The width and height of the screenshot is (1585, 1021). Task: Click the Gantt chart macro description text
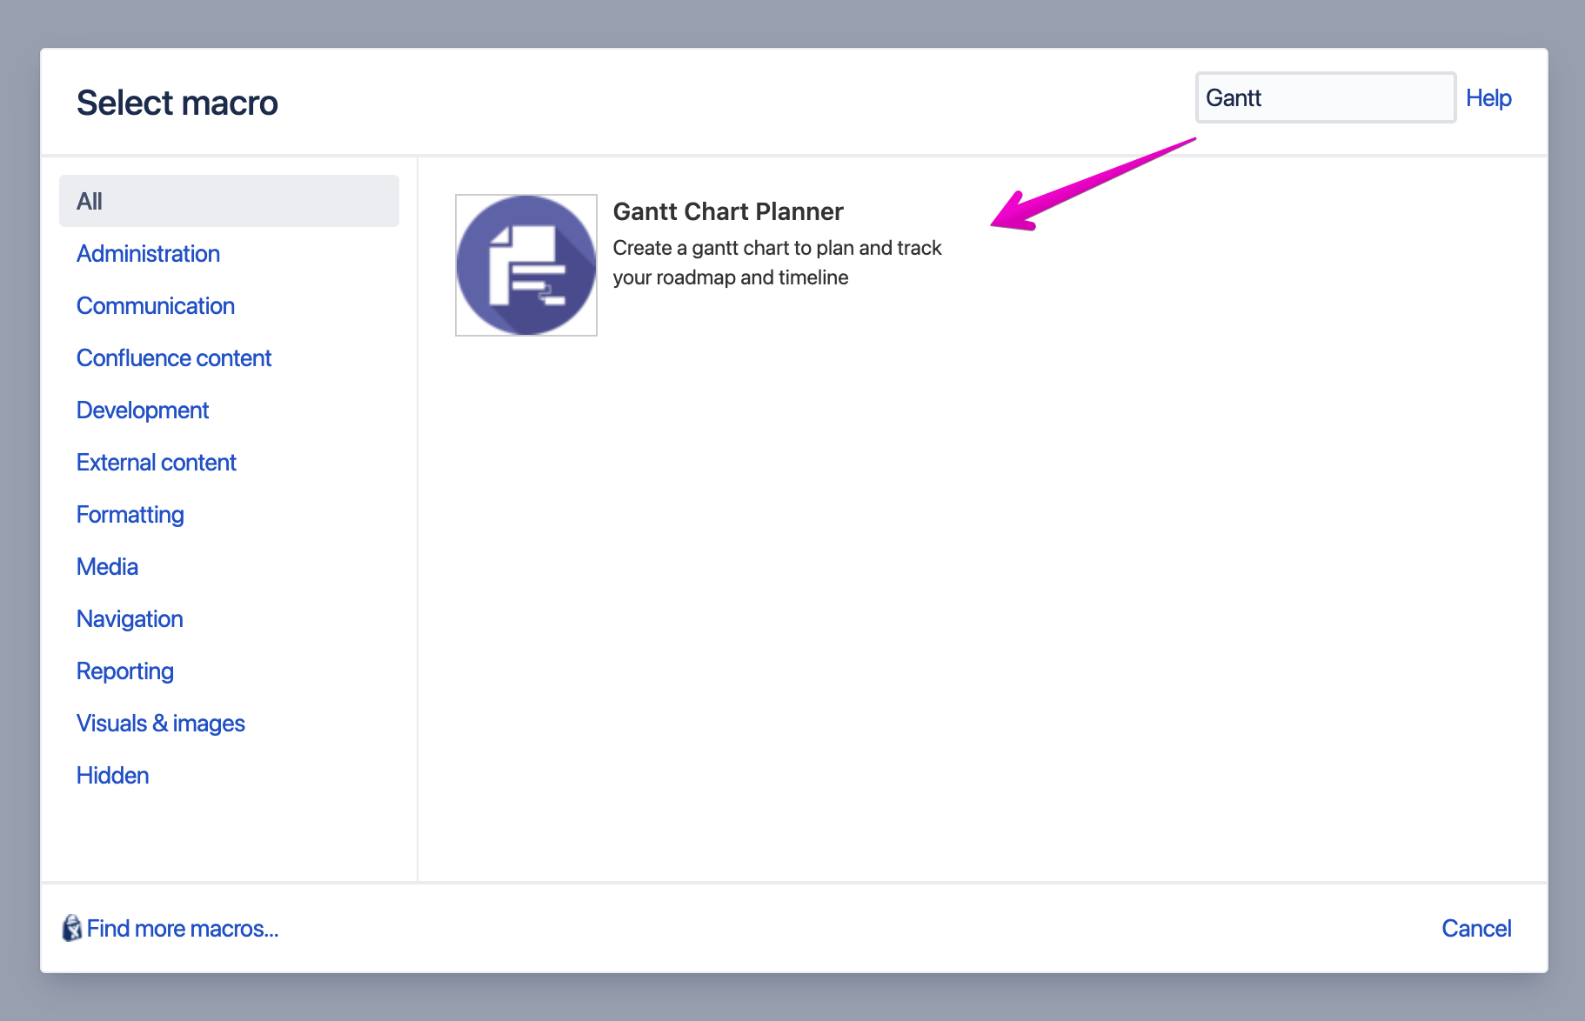pyautogui.click(x=776, y=263)
